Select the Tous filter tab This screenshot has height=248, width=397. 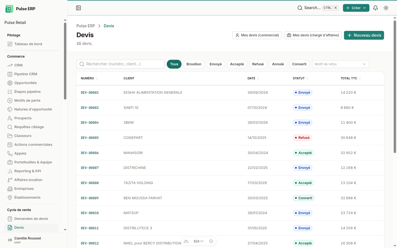174,64
